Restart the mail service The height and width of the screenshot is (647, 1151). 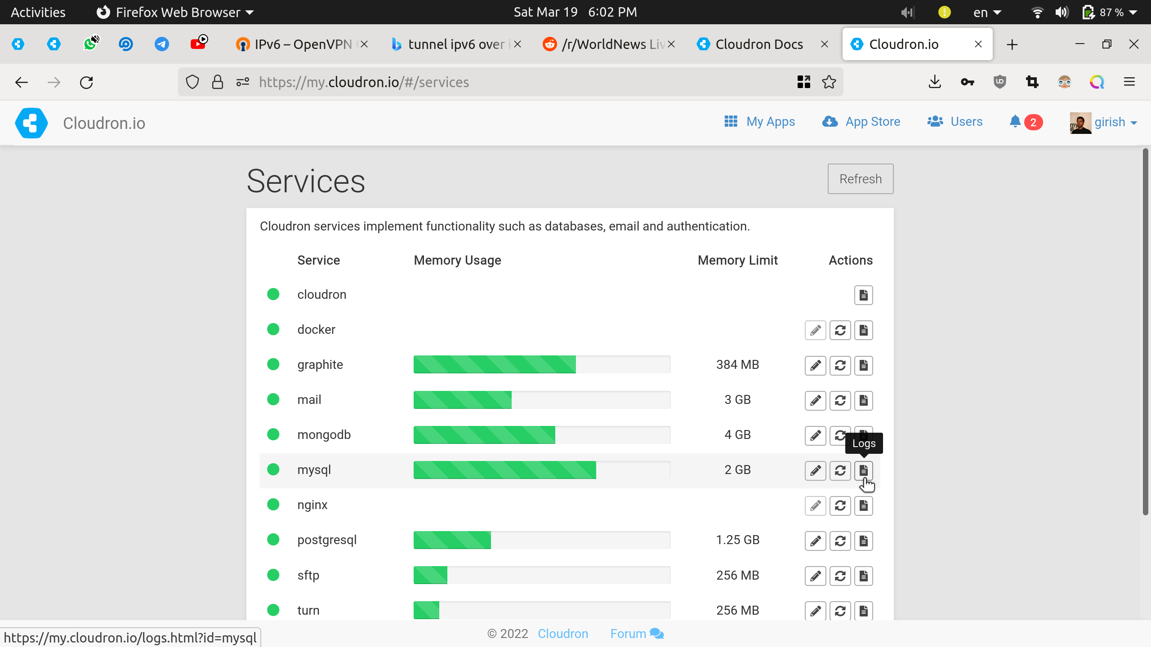point(840,400)
